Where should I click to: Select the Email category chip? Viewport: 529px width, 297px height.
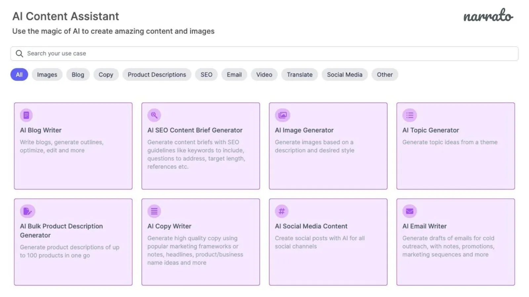click(x=234, y=75)
